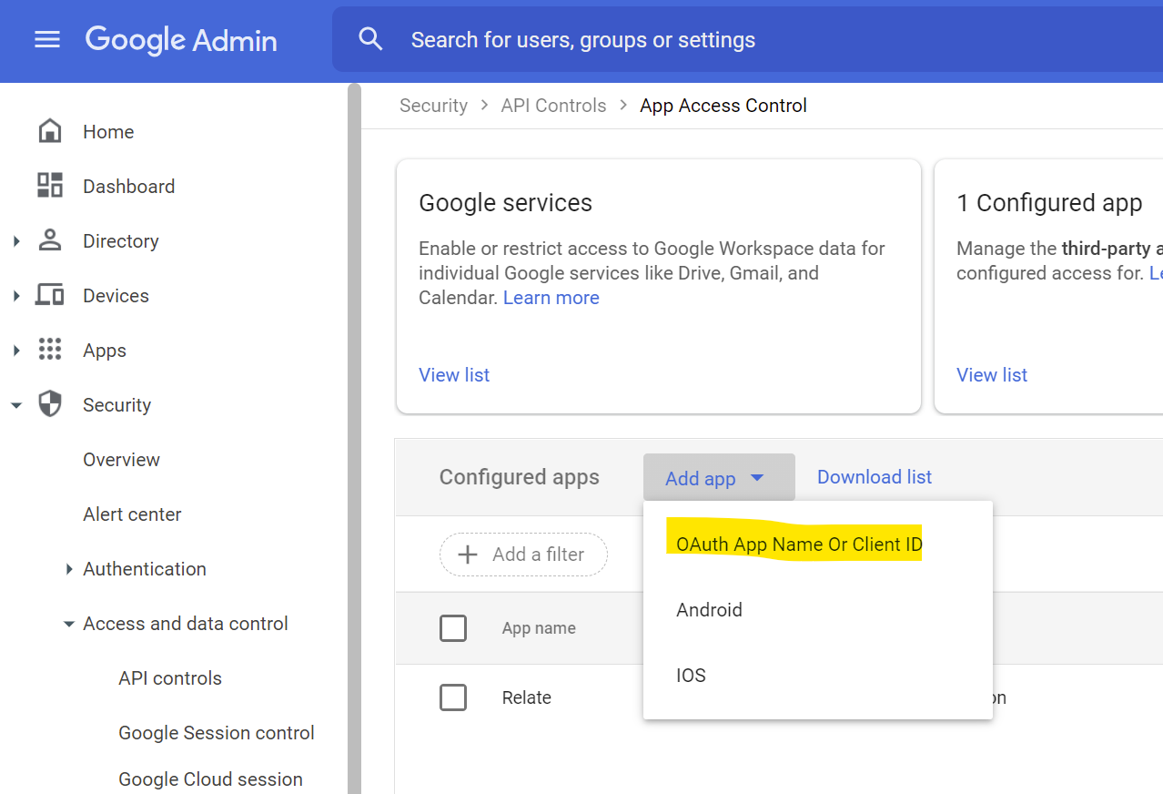Viewport: 1163px width, 794px height.
Task: Collapse the Access and data control section
Action: click(69, 623)
